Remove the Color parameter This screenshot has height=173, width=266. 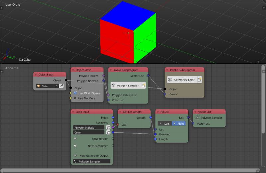click(108, 132)
